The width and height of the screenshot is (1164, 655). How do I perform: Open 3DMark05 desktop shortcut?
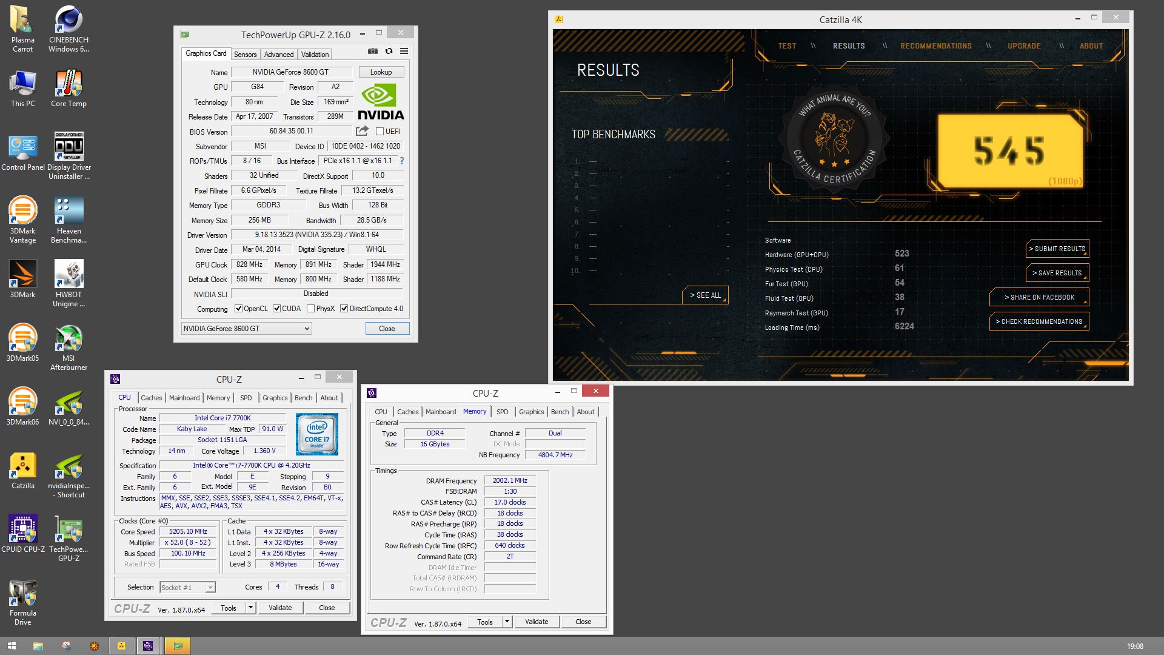[x=22, y=343]
